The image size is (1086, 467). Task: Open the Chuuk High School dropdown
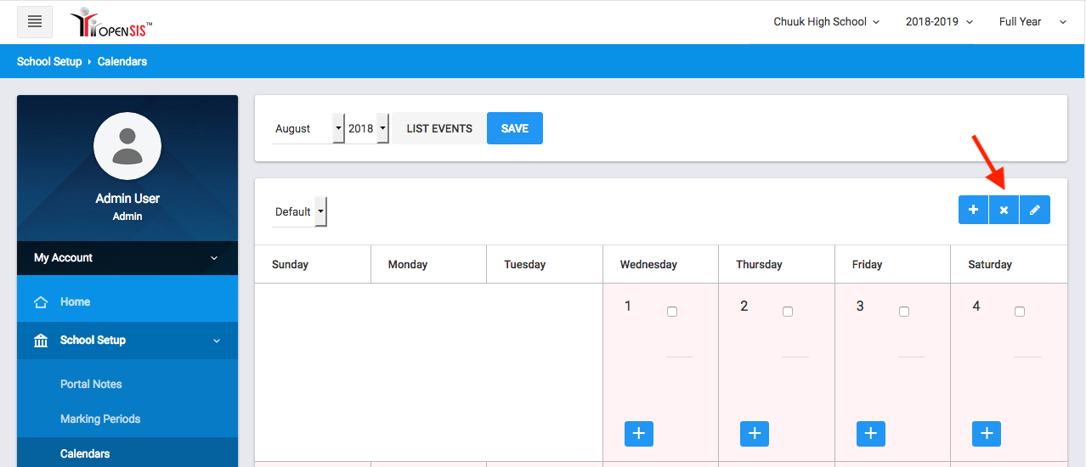tap(826, 22)
